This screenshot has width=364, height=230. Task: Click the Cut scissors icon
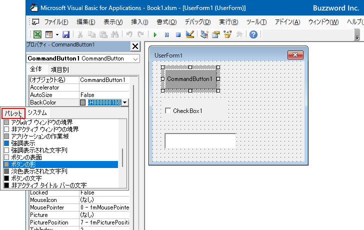coord(80,34)
